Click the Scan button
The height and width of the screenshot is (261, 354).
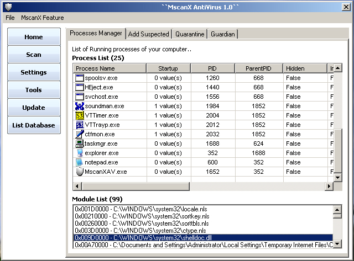(x=34, y=55)
